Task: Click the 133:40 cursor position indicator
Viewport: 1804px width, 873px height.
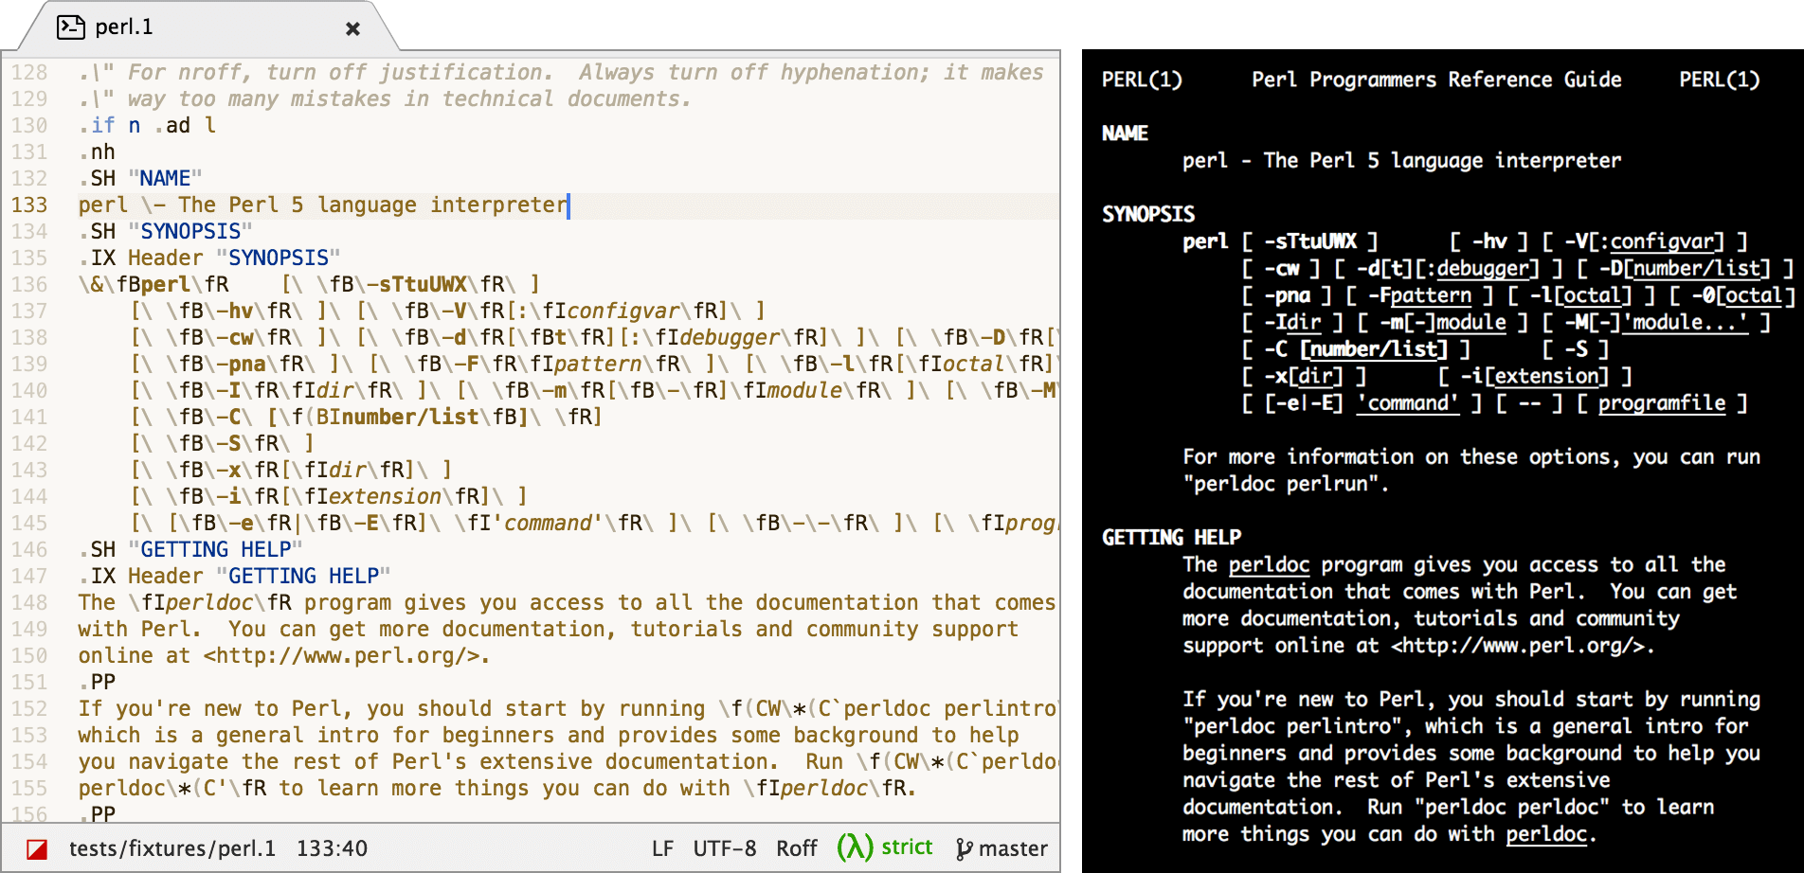Action: coord(332,849)
